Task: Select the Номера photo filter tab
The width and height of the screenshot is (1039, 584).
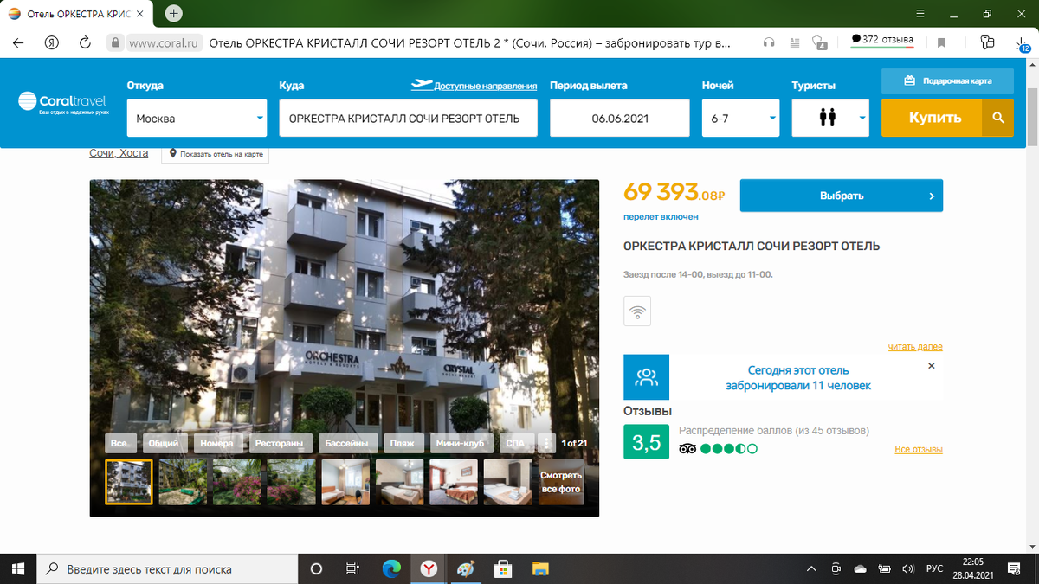Action: pyautogui.click(x=216, y=443)
